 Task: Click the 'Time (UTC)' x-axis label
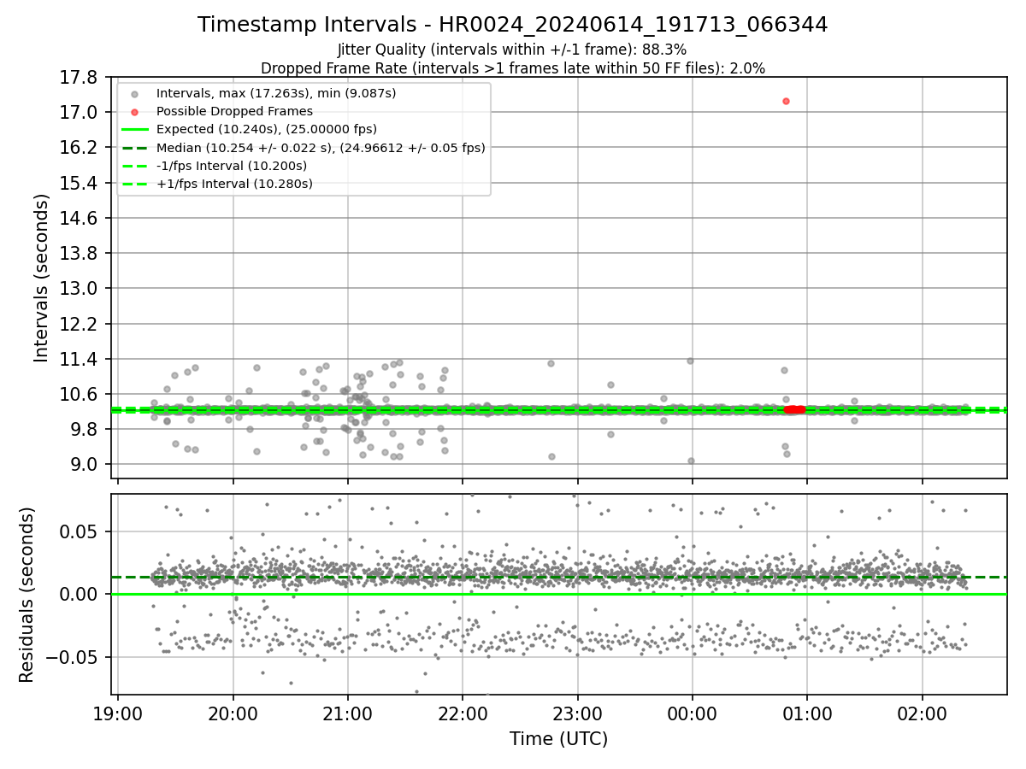(558, 739)
